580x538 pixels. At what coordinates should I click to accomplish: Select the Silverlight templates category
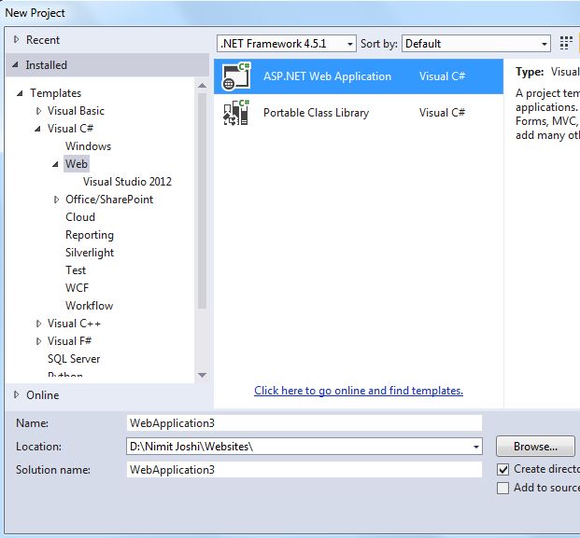pyautogui.click(x=90, y=253)
